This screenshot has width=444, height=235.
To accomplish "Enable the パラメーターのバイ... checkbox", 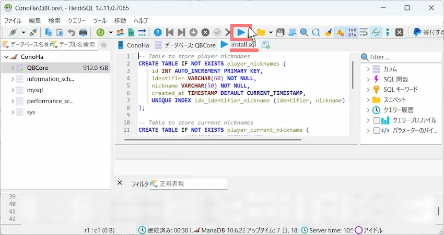I will [376, 130].
